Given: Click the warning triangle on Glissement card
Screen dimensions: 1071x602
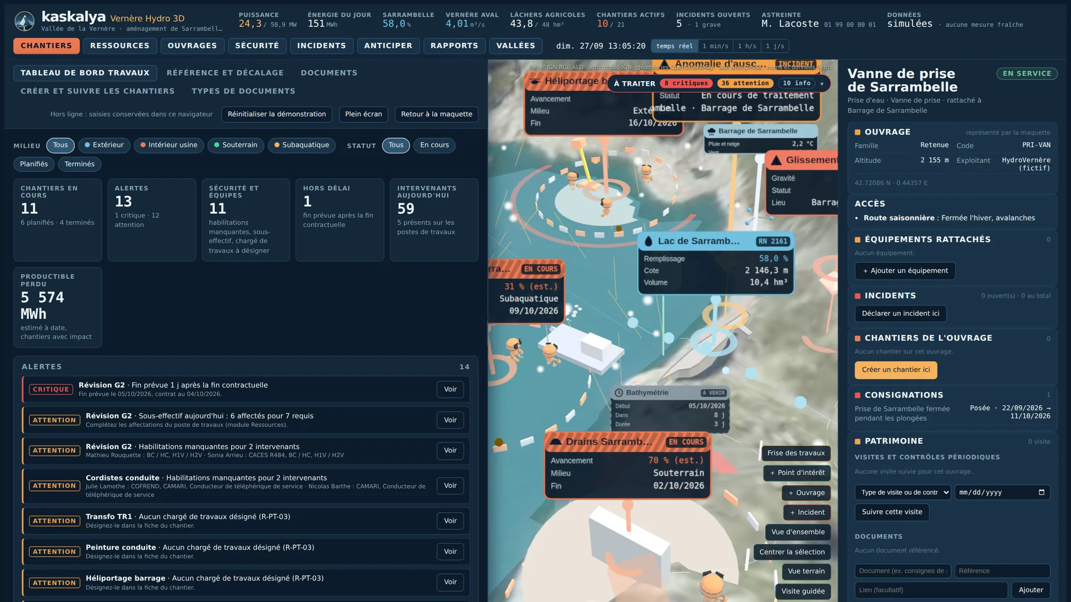Looking at the screenshot, I should pyautogui.click(x=776, y=160).
